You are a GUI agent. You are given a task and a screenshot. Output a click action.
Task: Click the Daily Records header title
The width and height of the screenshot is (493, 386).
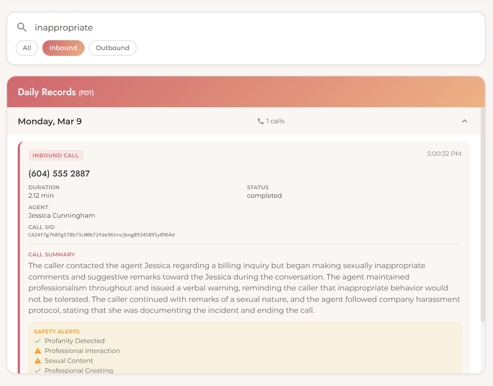[47, 92]
